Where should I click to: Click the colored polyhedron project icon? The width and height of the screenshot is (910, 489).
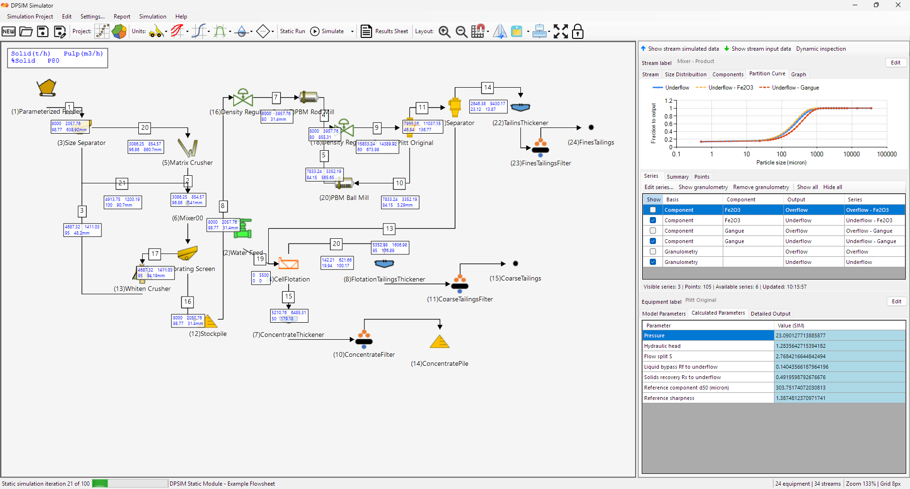[x=119, y=31]
